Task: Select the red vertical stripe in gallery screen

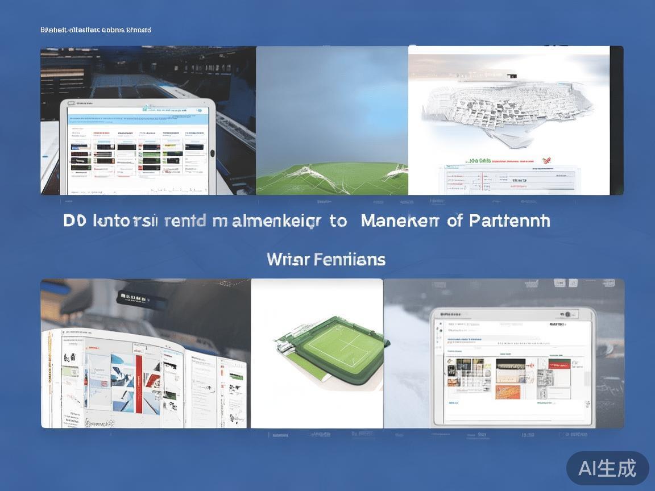Action: click(138, 386)
